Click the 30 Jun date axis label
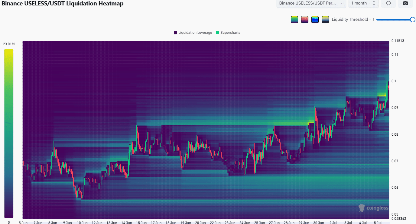 coord(319,223)
